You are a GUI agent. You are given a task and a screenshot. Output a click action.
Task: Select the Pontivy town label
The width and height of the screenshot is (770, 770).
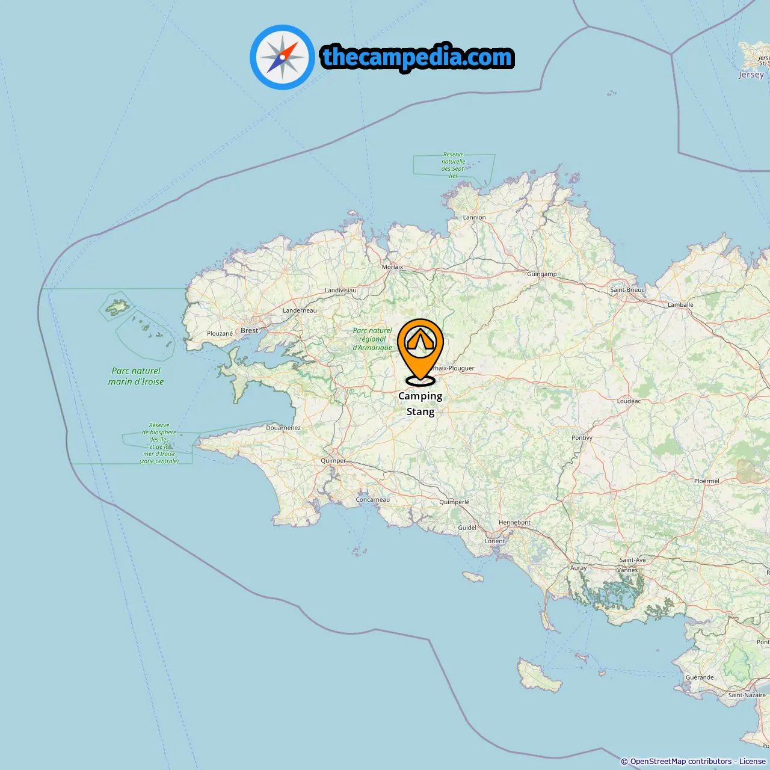click(x=582, y=437)
